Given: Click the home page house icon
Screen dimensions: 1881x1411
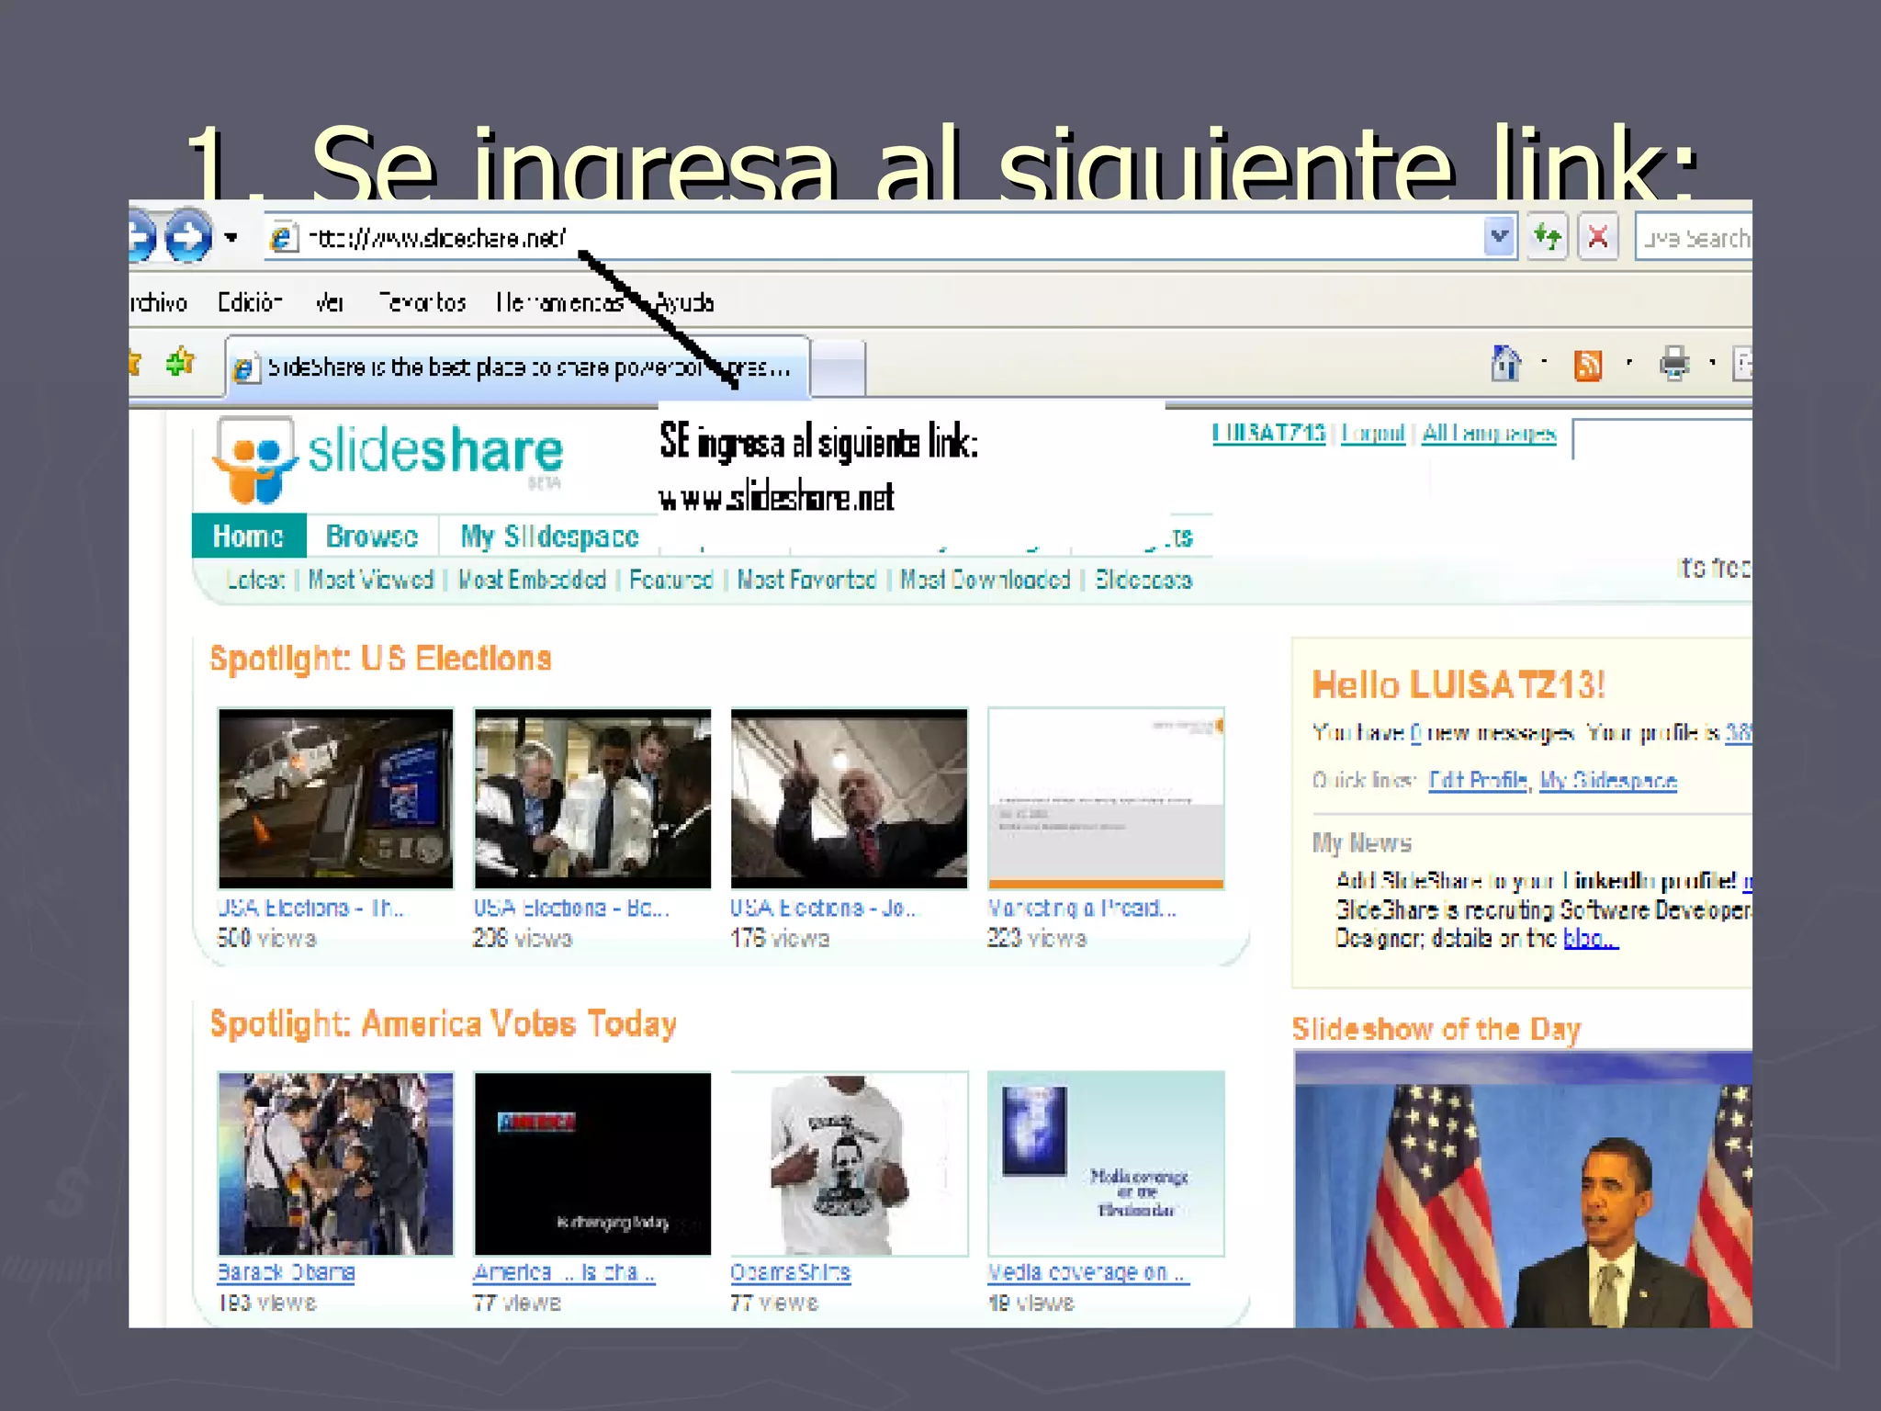Looking at the screenshot, I should tap(1505, 363).
